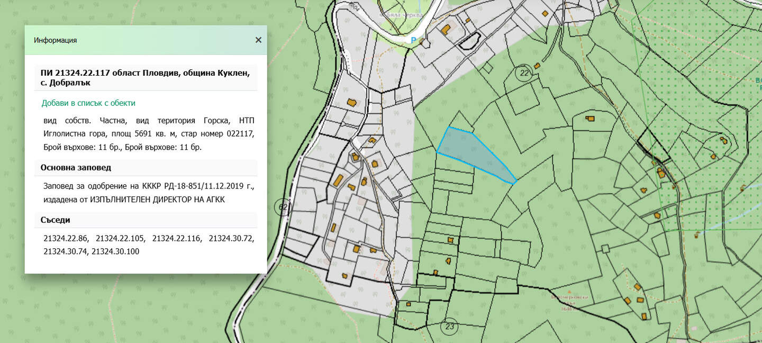Select neighbor parcel number 21324.22.86
The image size is (762, 343).
tap(66, 239)
